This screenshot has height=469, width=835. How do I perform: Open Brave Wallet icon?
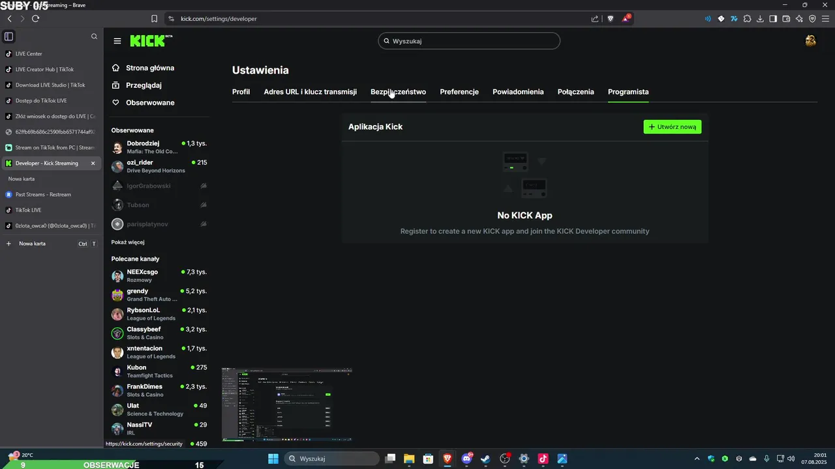(786, 19)
